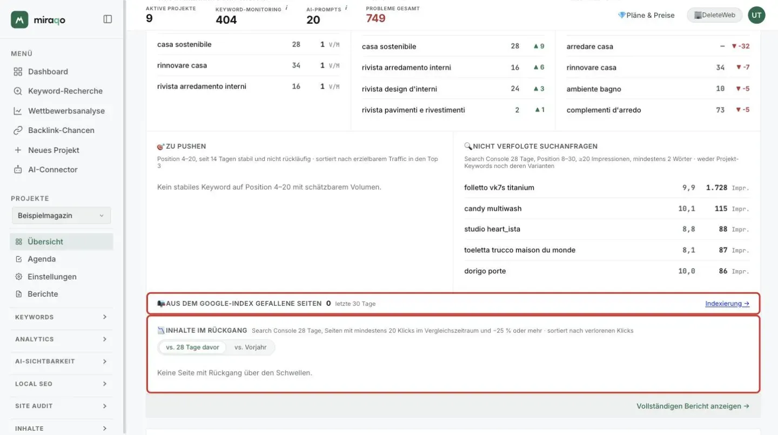Expand the LOCAL SEO sidebar section
This screenshot has height=435, width=778.
61,384
